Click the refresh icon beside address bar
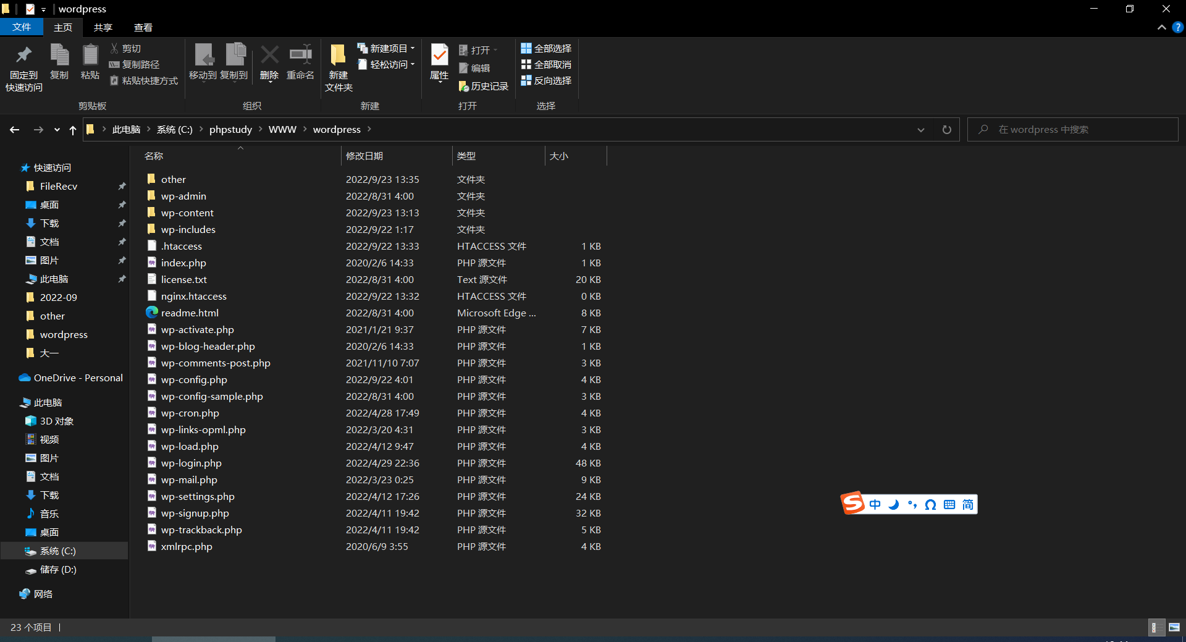This screenshot has height=642, width=1186. pos(946,130)
